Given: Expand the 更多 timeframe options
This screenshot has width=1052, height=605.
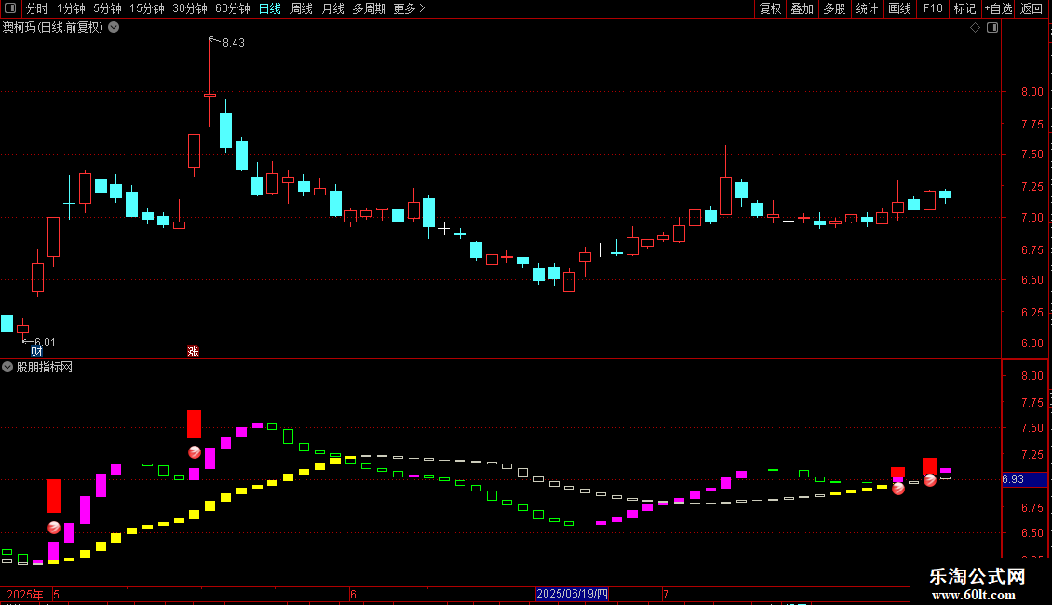Looking at the screenshot, I should coord(409,8).
